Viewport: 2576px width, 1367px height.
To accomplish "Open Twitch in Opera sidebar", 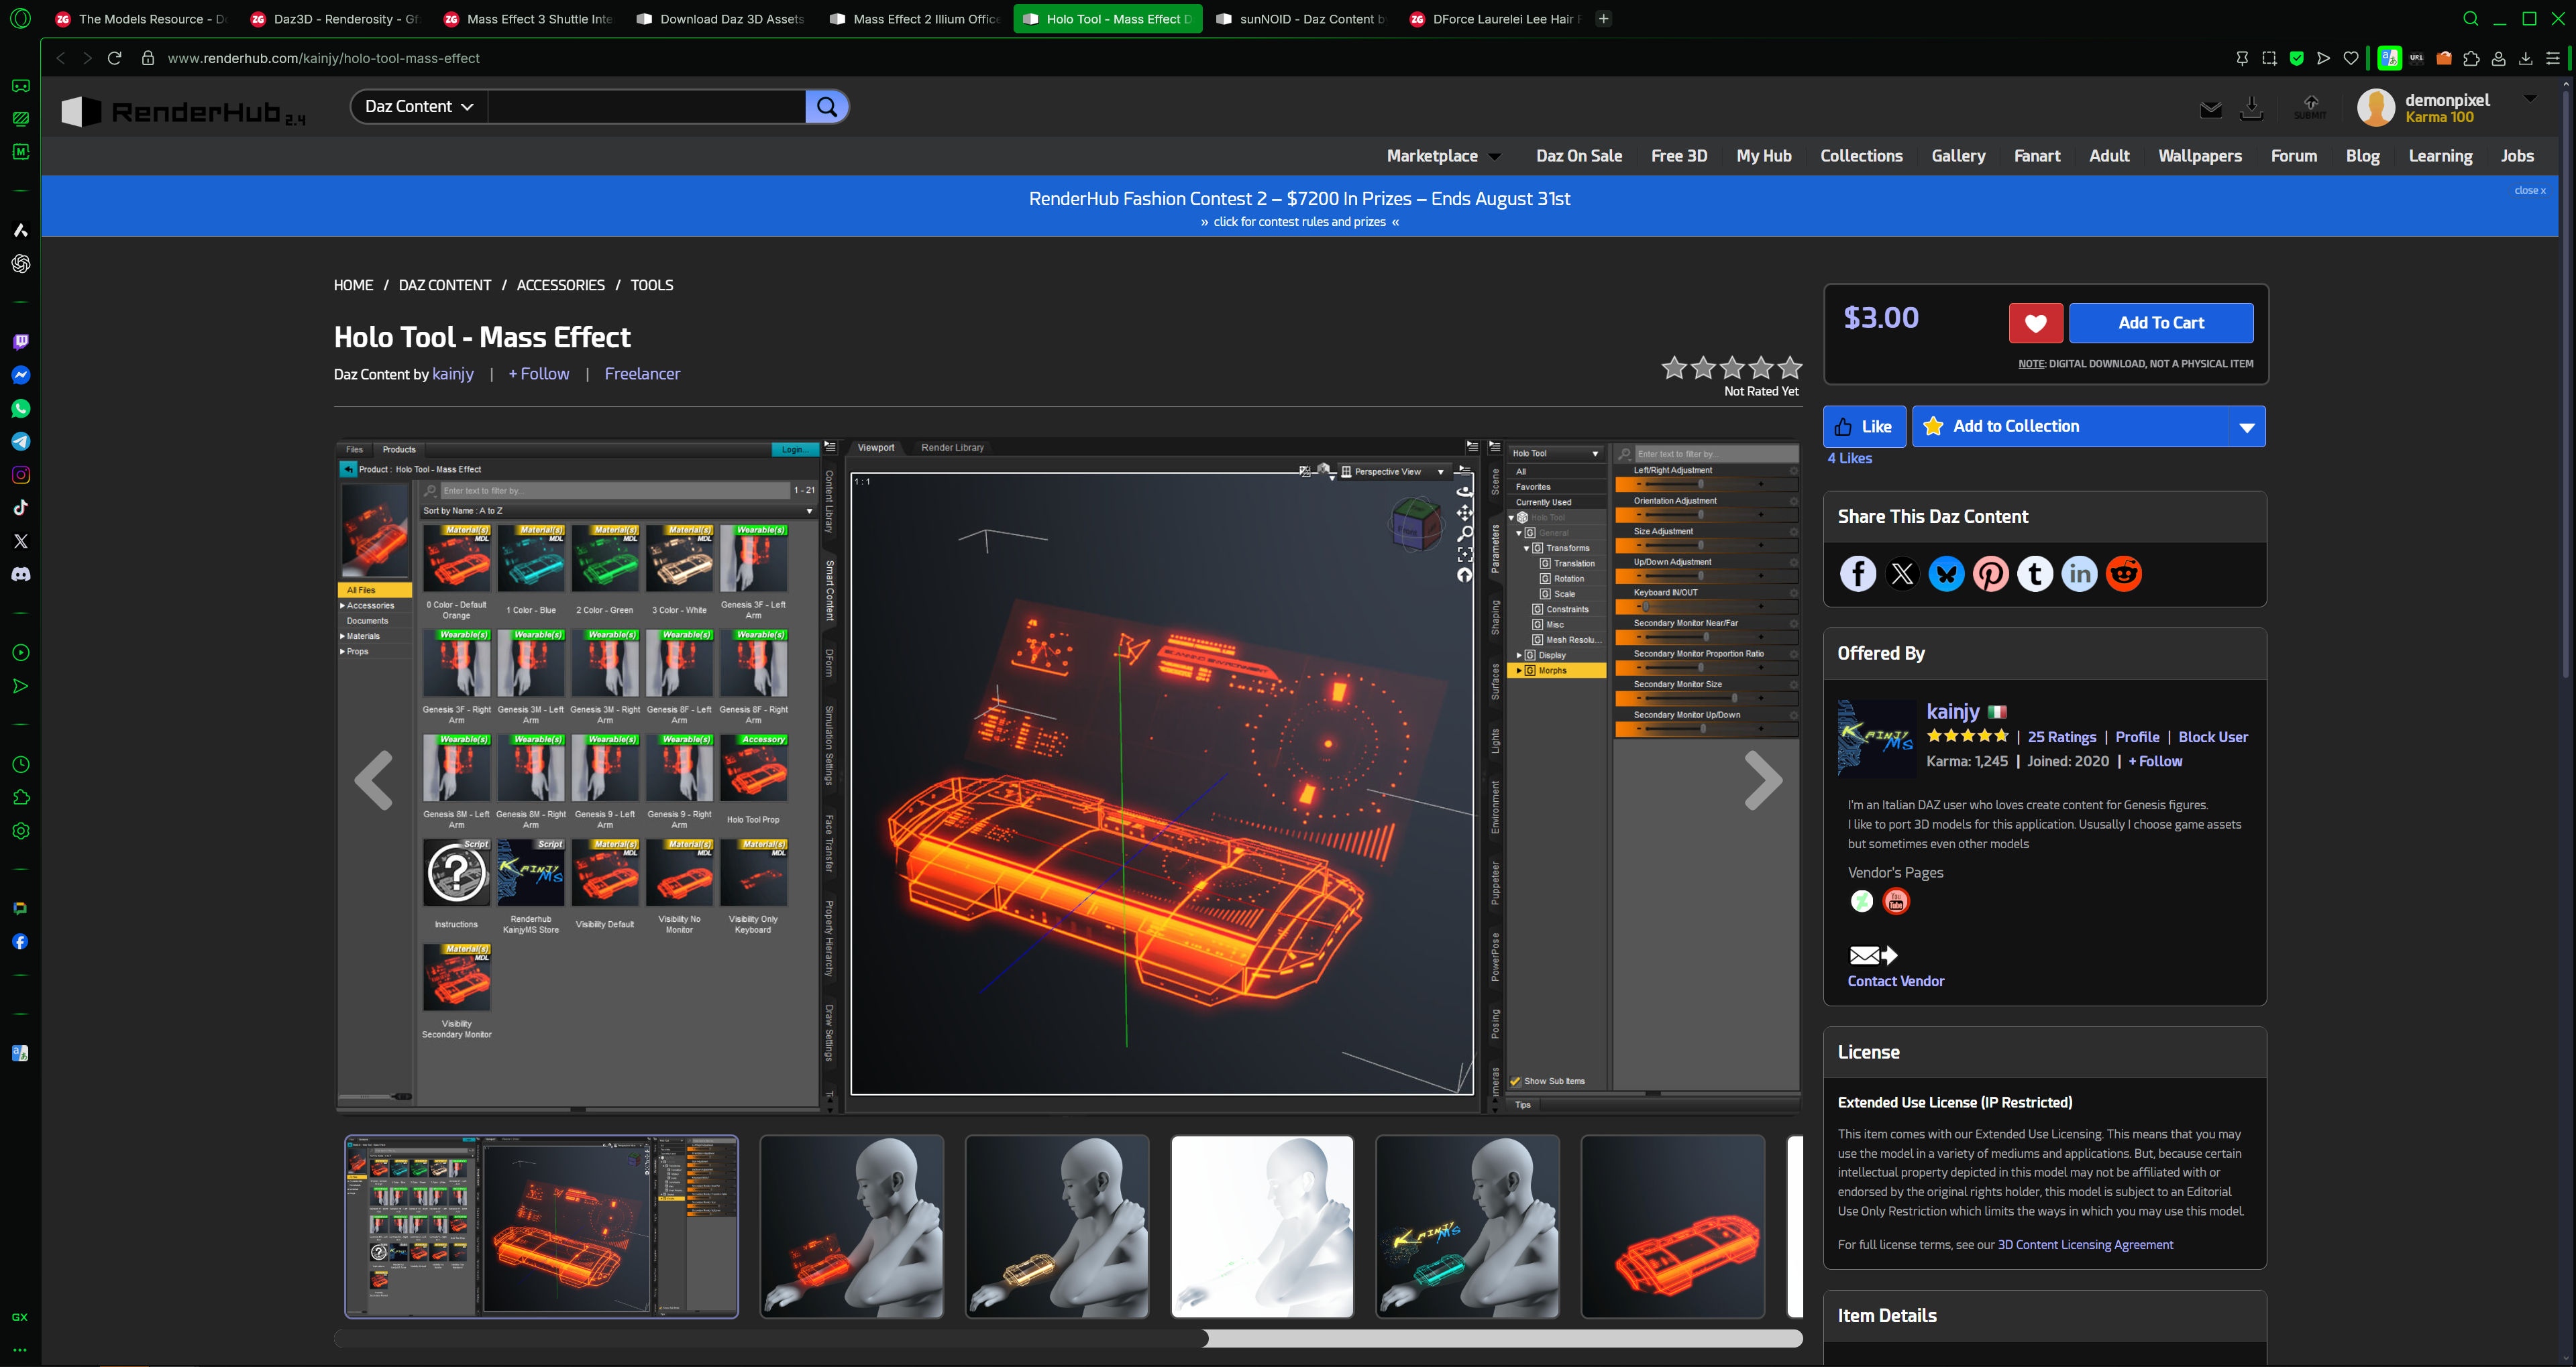I will point(20,342).
